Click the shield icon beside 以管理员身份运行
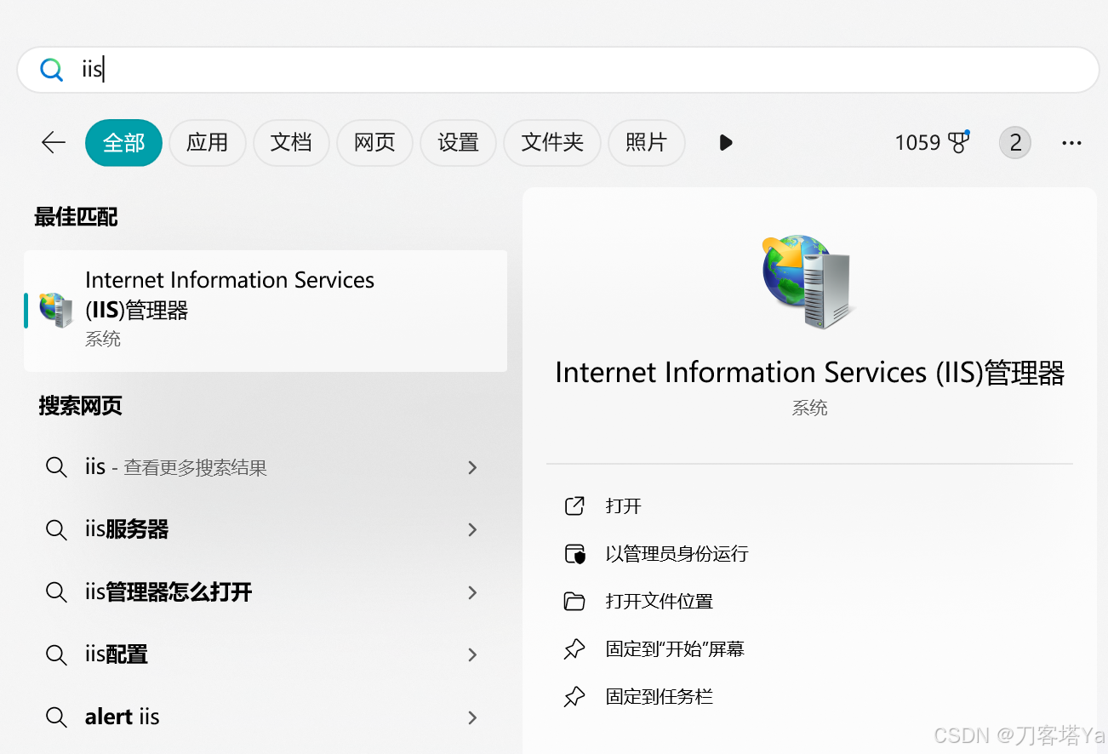The width and height of the screenshot is (1108, 754). (575, 554)
